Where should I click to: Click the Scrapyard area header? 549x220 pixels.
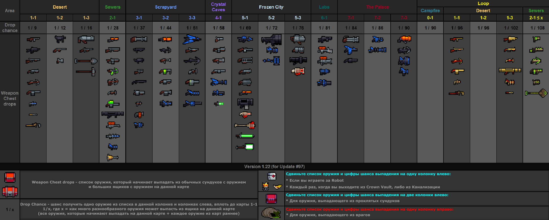point(166,7)
